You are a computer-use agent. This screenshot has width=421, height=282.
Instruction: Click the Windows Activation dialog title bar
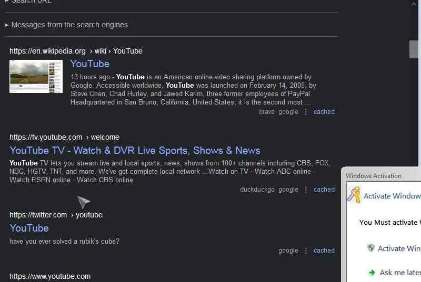(x=381, y=176)
